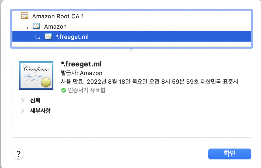Screen dimensions: 261x168
Task: Click the Amazon Root CA 1 certificate icon
Action: coord(25,16)
